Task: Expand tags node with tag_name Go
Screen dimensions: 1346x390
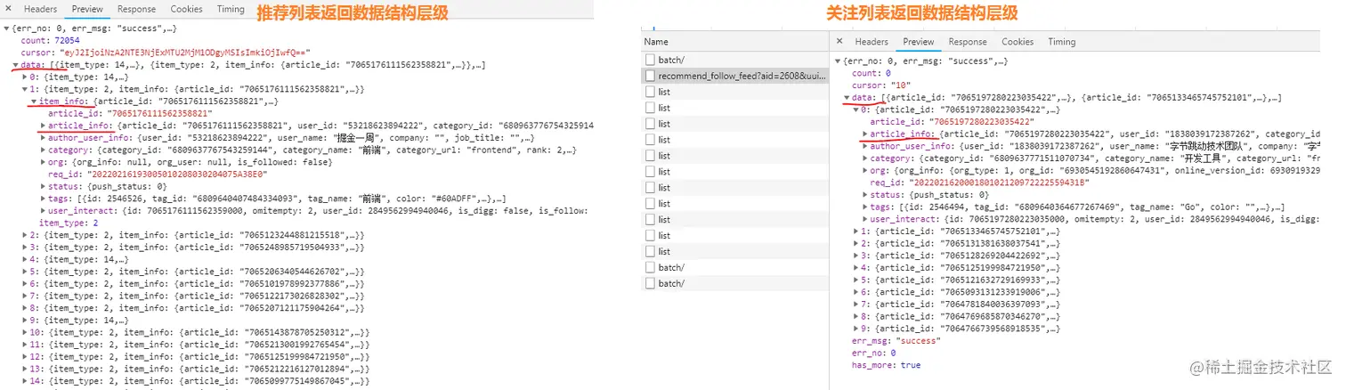Action: click(864, 207)
